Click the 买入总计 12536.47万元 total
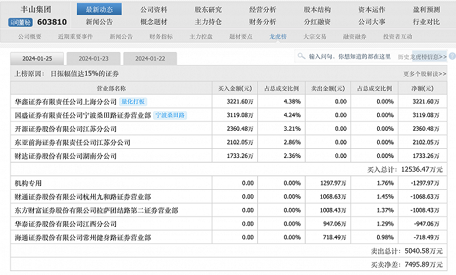456x275 pixels. point(405,170)
